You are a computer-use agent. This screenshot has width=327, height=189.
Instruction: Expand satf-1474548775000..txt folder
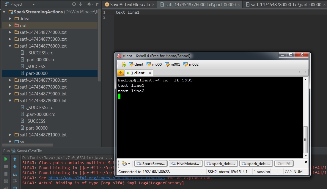click(x=10, y=39)
